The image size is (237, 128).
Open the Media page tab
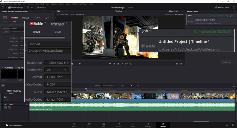click(74, 125)
